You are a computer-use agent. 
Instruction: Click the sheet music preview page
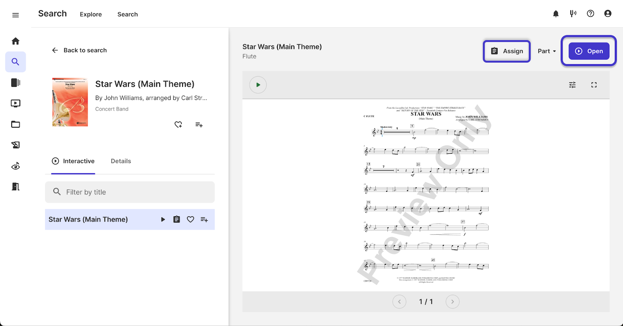click(x=426, y=195)
